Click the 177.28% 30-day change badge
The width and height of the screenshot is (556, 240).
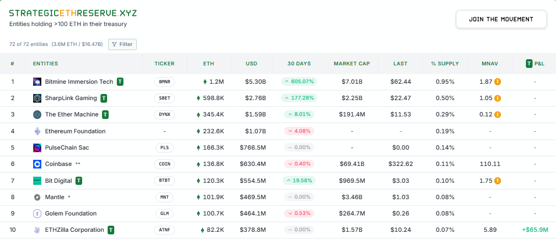coord(299,98)
